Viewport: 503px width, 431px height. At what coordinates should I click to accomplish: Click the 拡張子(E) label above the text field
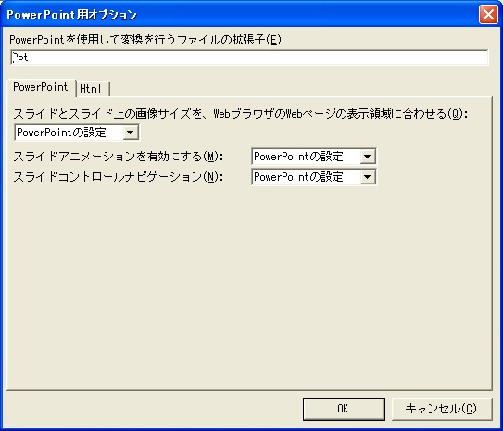(x=145, y=40)
